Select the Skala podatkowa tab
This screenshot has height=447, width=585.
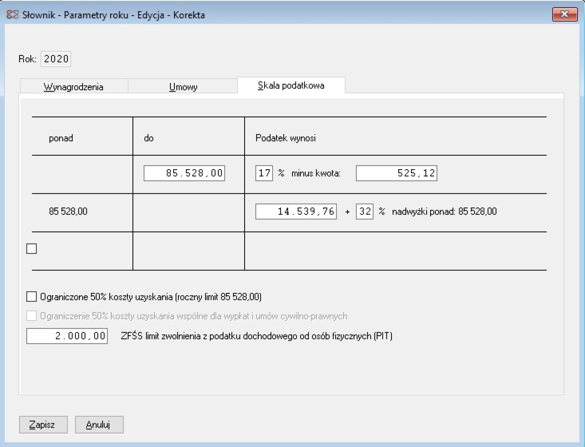(291, 86)
